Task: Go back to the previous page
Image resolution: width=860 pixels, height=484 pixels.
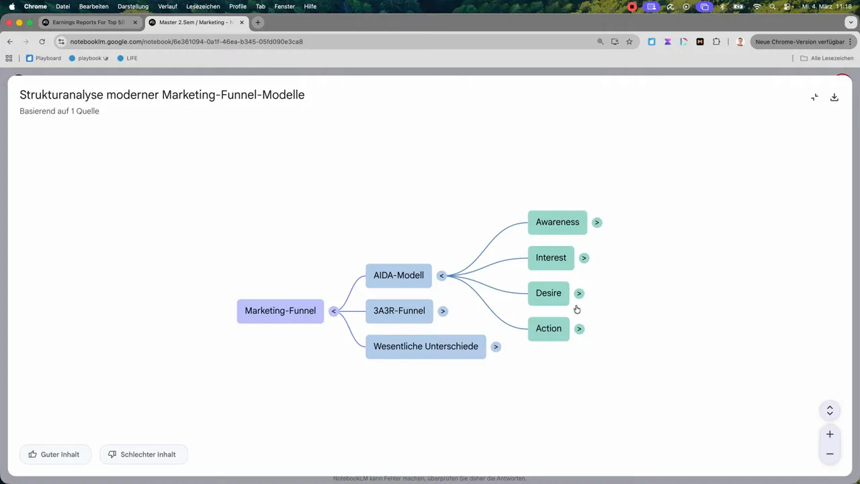Action: pyautogui.click(x=10, y=42)
